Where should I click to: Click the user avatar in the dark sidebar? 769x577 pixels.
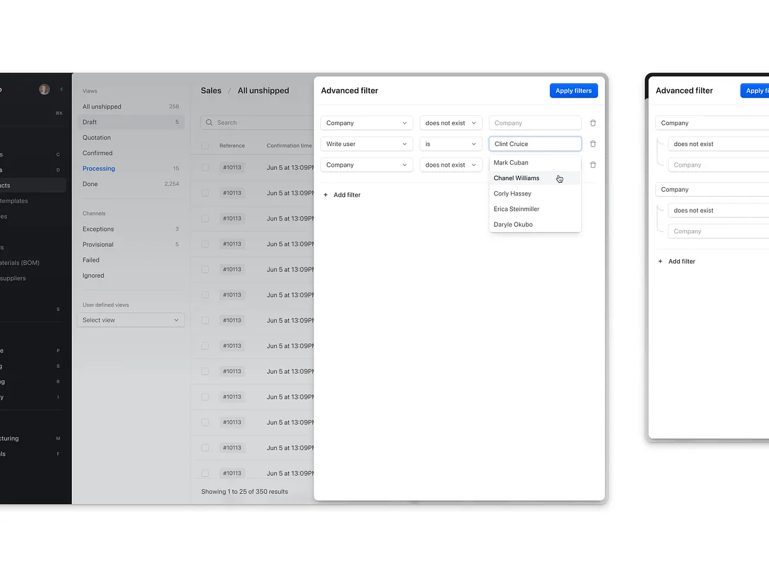pos(44,90)
